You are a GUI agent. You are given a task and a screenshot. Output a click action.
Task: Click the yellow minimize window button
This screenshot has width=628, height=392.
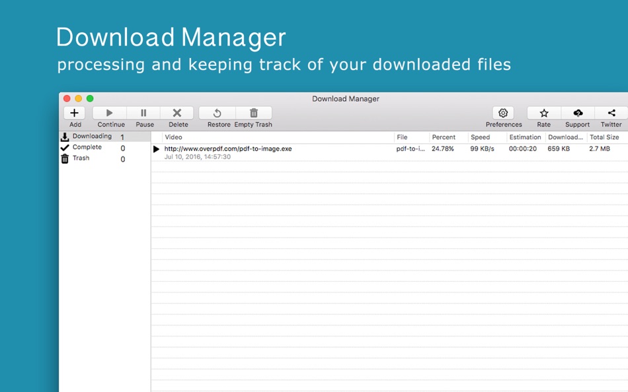click(79, 98)
